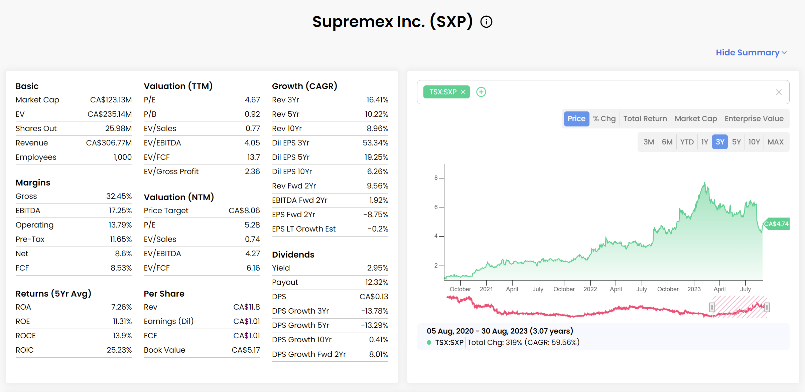Click the EV/Gross Profit row label

coord(171,172)
